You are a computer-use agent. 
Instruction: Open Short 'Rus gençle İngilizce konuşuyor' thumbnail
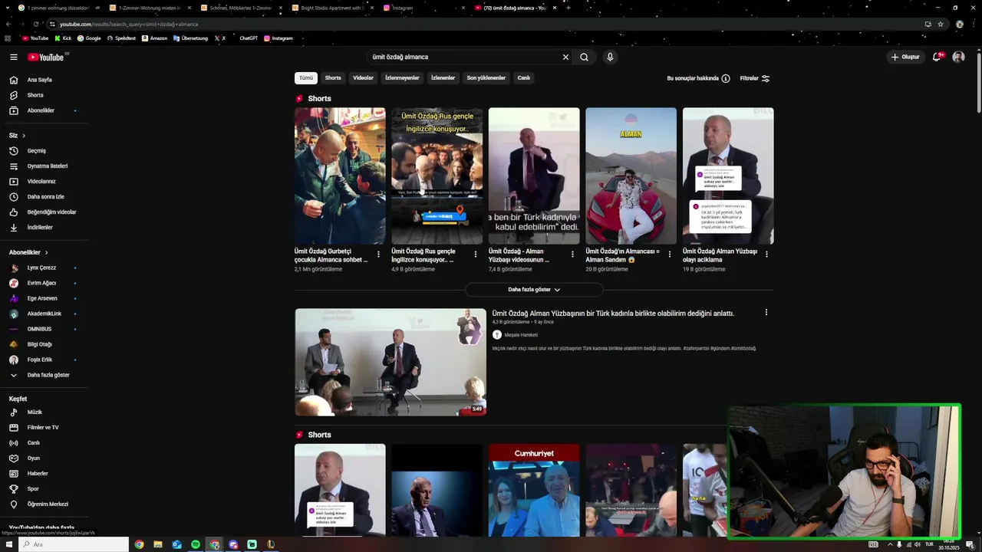437,176
